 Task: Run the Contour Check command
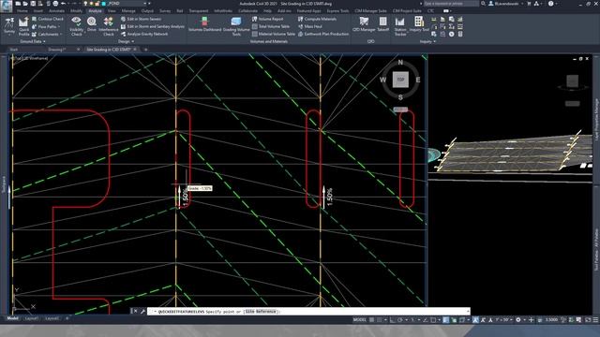pos(48,19)
